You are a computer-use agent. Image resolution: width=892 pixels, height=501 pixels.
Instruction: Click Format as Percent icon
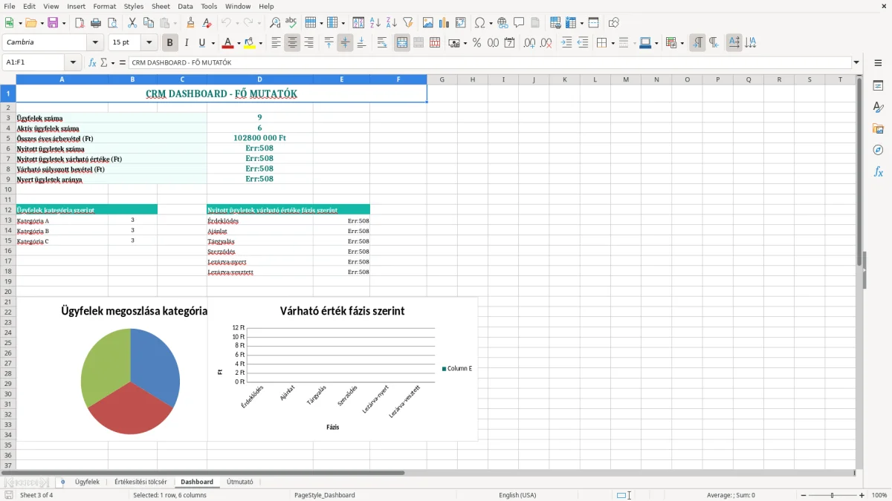click(476, 43)
